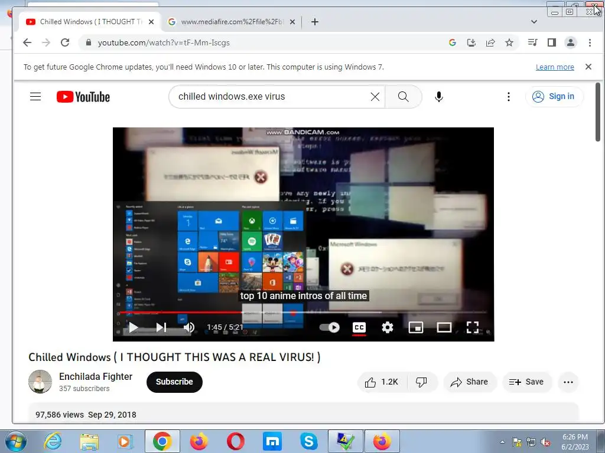Enable miniplayer mode
Image resolution: width=605 pixels, height=453 pixels.
point(416,327)
